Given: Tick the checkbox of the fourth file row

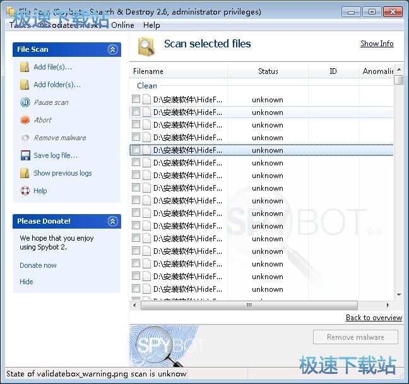Looking at the screenshot, I should (x=136, y=137).
